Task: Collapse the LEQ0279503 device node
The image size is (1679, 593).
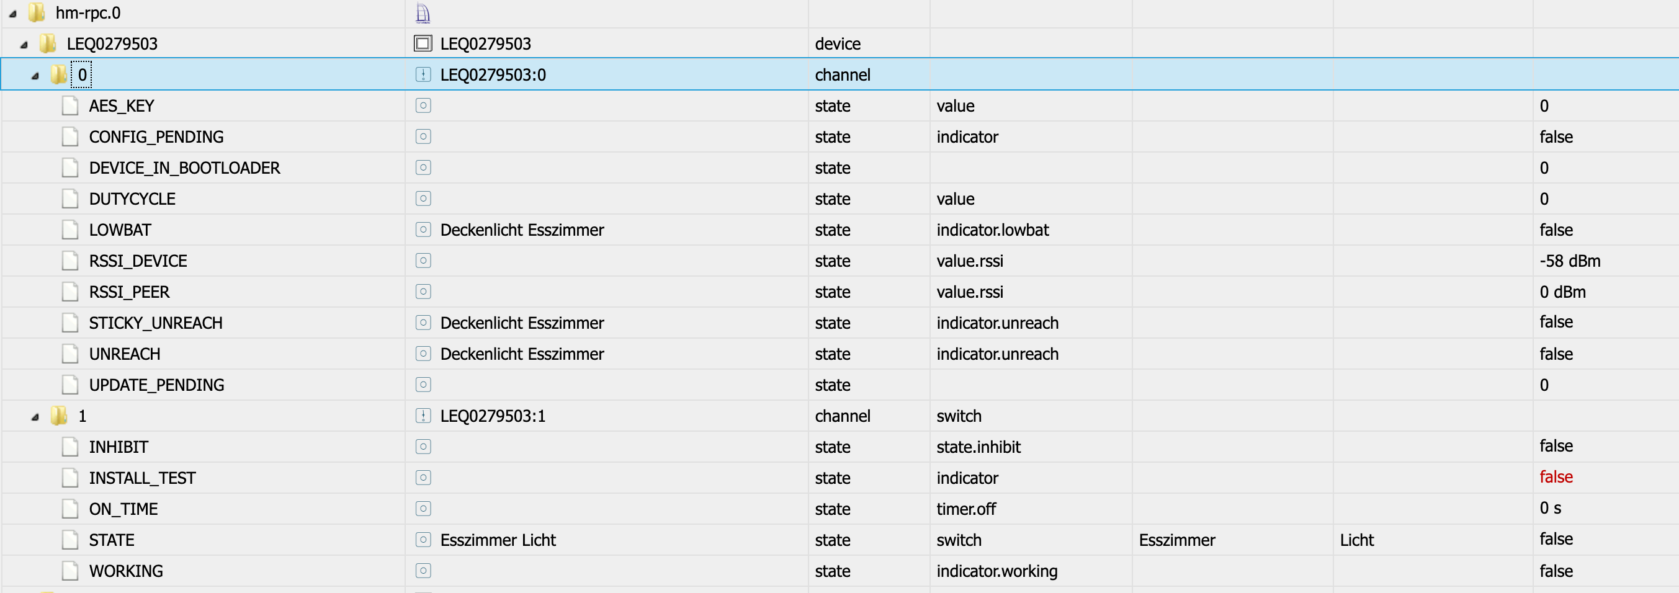Action: (x=24, y=45)
